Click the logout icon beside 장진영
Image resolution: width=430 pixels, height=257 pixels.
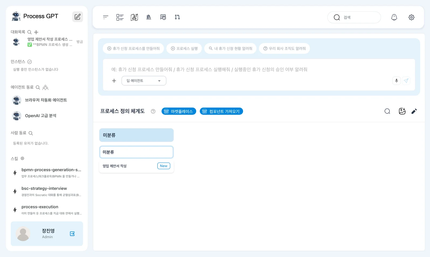72,234
